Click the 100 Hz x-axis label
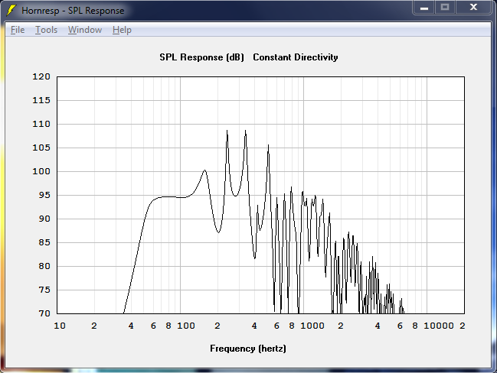 (186, 326)
